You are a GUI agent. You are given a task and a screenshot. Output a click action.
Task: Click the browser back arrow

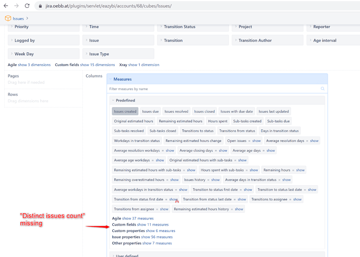[x=6, y=6]
